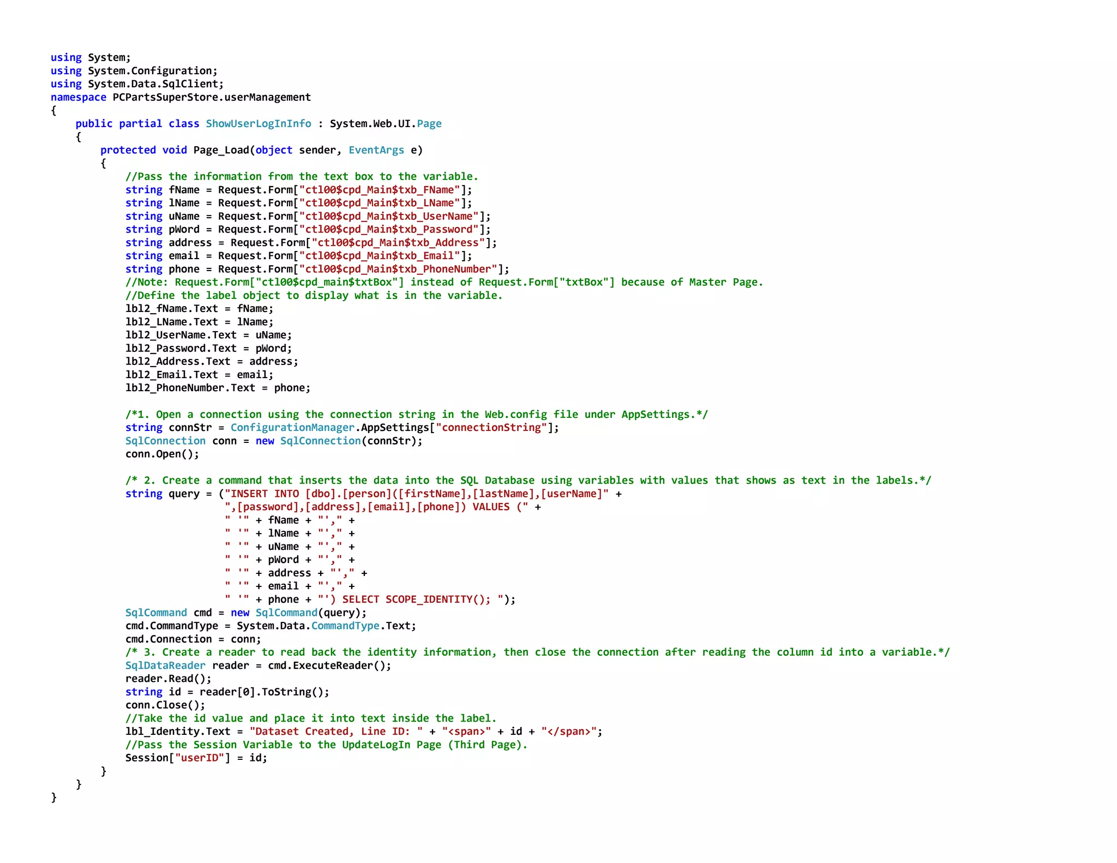
Task: Click the Session["userID"] assignment line
Action: [x=196, y=758]
